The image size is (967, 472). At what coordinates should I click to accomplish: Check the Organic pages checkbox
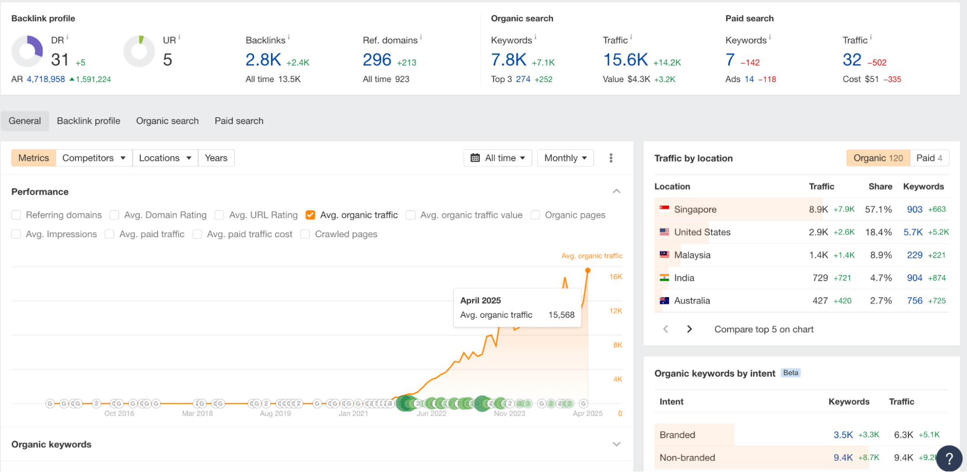point(535,215)
